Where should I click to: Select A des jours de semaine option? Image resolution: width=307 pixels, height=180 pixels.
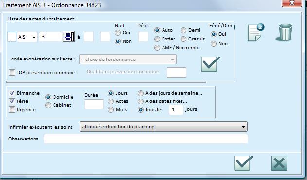click(141, 93)
